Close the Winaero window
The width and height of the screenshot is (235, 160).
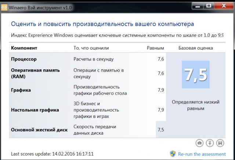(x=224, y=6)
